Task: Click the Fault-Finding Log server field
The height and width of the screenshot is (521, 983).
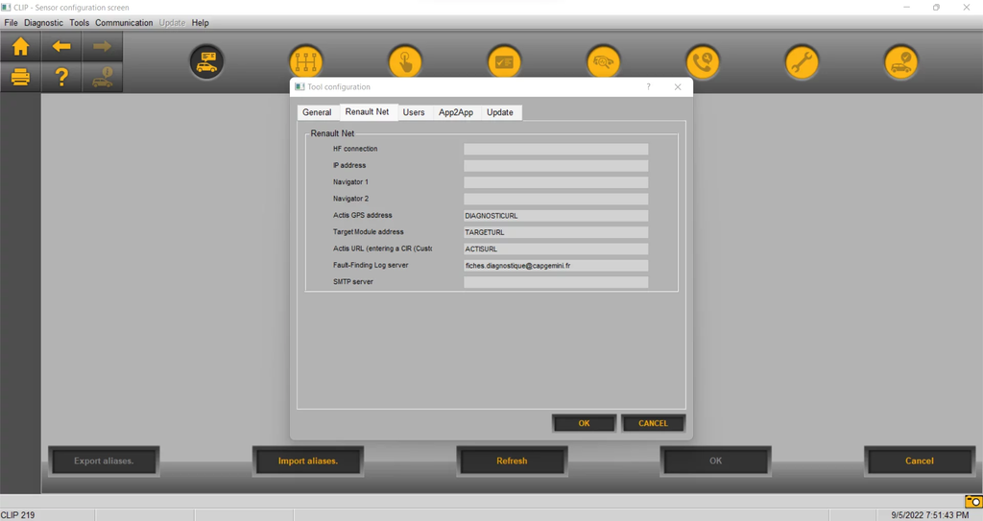Action: pyautogui.click(x=556, y=266)
